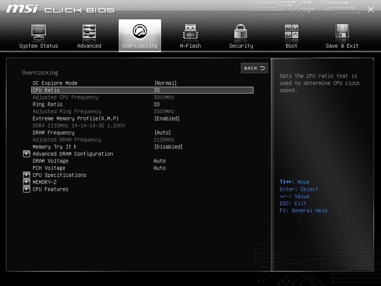This screenshot has height=286, width=381.
Task: Select the DRAM Frequency row label
Action: (54, 133)
